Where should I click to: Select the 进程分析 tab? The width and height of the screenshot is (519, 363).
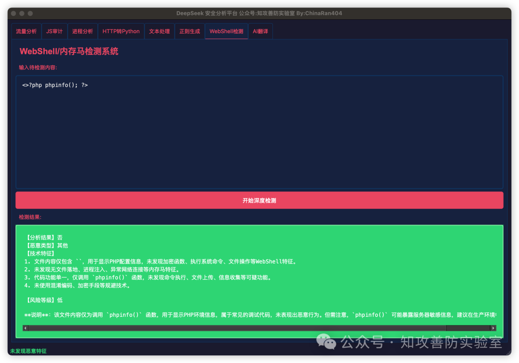pyautogui.click(x=83, y=31)
